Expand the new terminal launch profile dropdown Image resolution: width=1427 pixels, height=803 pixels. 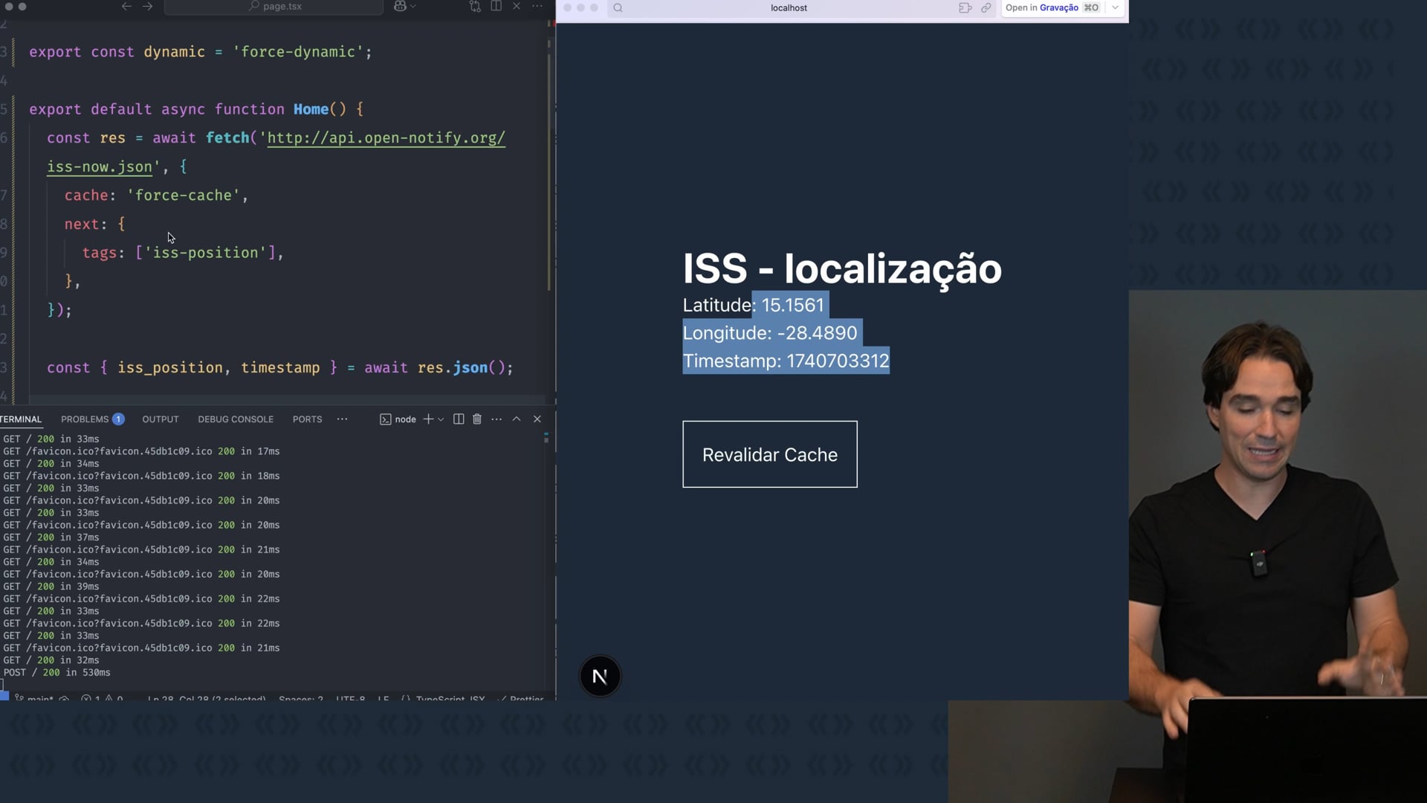coord(441,419)
